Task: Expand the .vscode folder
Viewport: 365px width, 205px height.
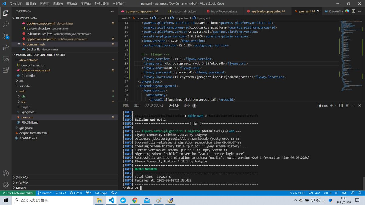Action: point(64,86)
